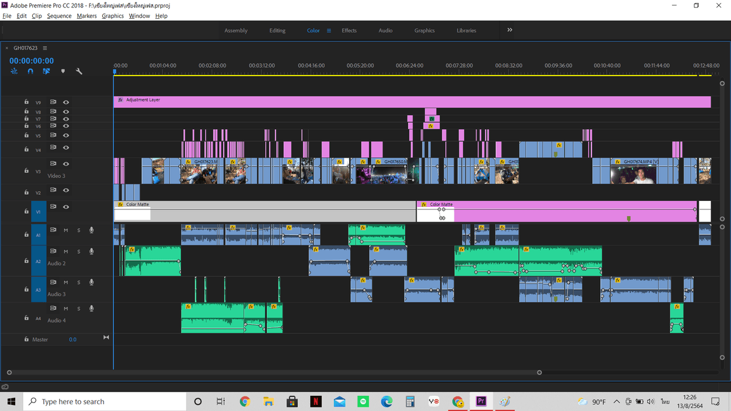Enable voice-over record microphone on A1
This screenshot has width=731, height=411.
tap(91, 230)
